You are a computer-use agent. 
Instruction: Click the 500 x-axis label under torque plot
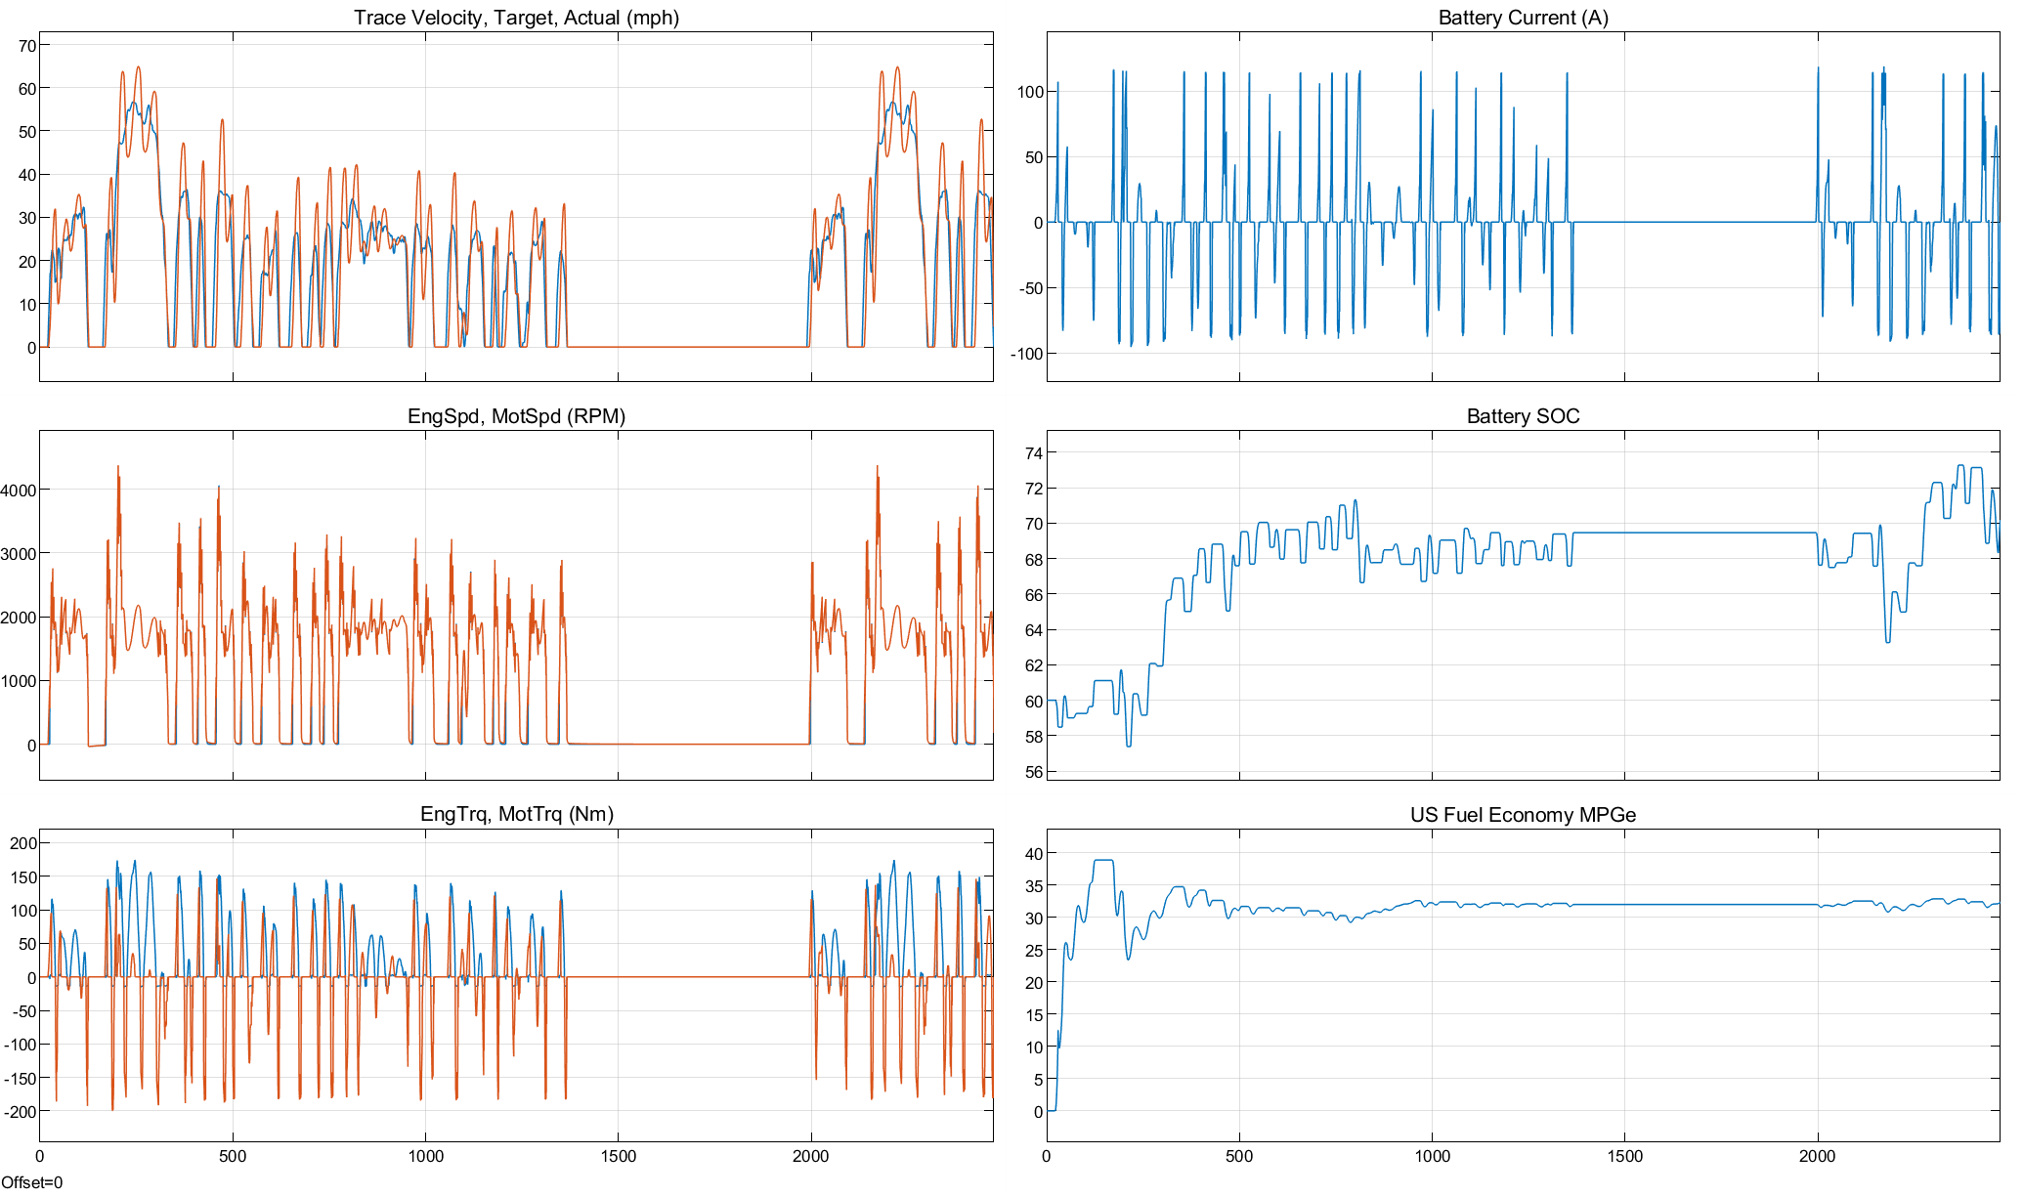coord(233,1157)
